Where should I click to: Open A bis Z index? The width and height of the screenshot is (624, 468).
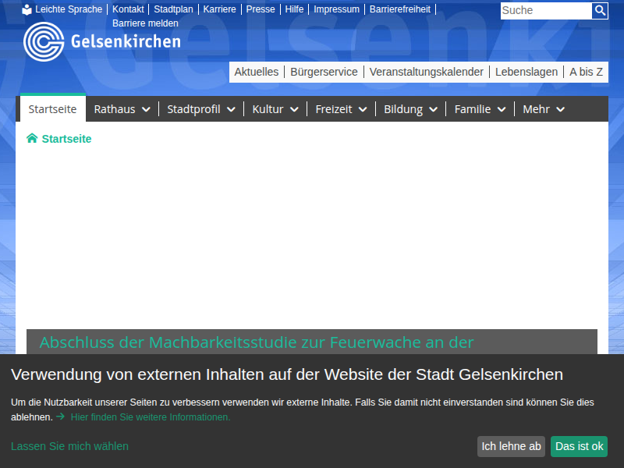click(x=586, y=72)
